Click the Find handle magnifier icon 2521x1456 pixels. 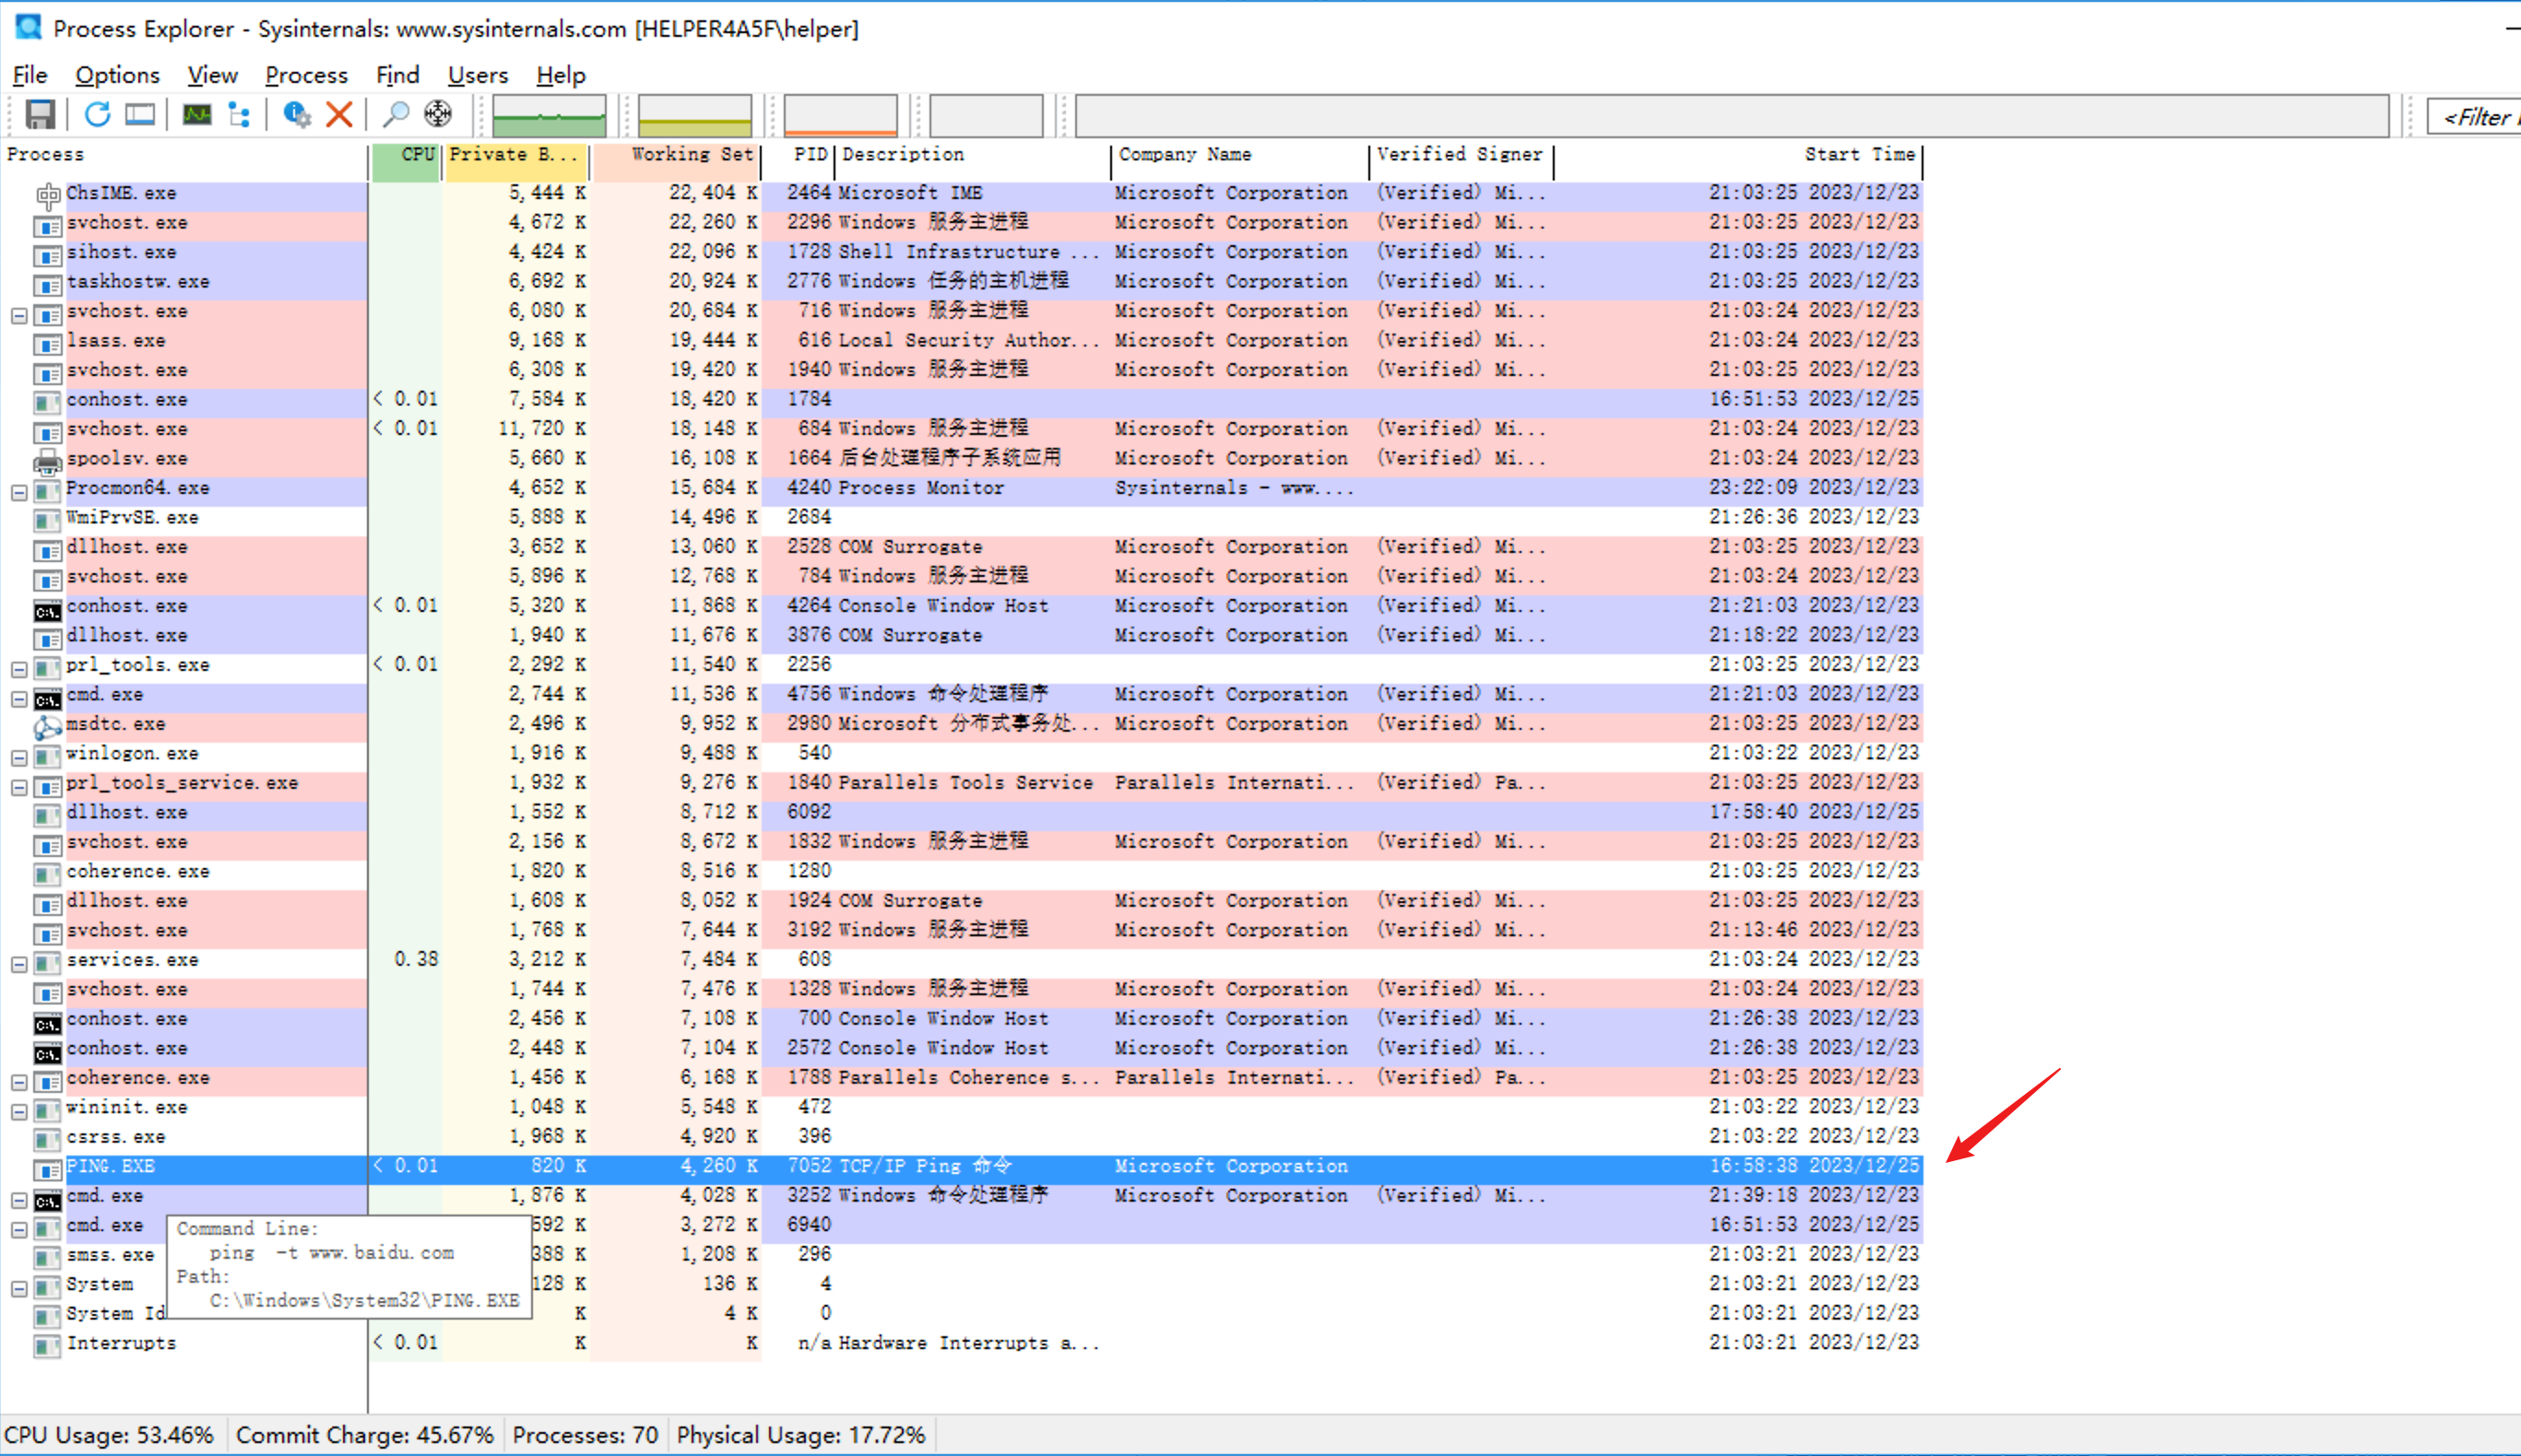point(396,115)
